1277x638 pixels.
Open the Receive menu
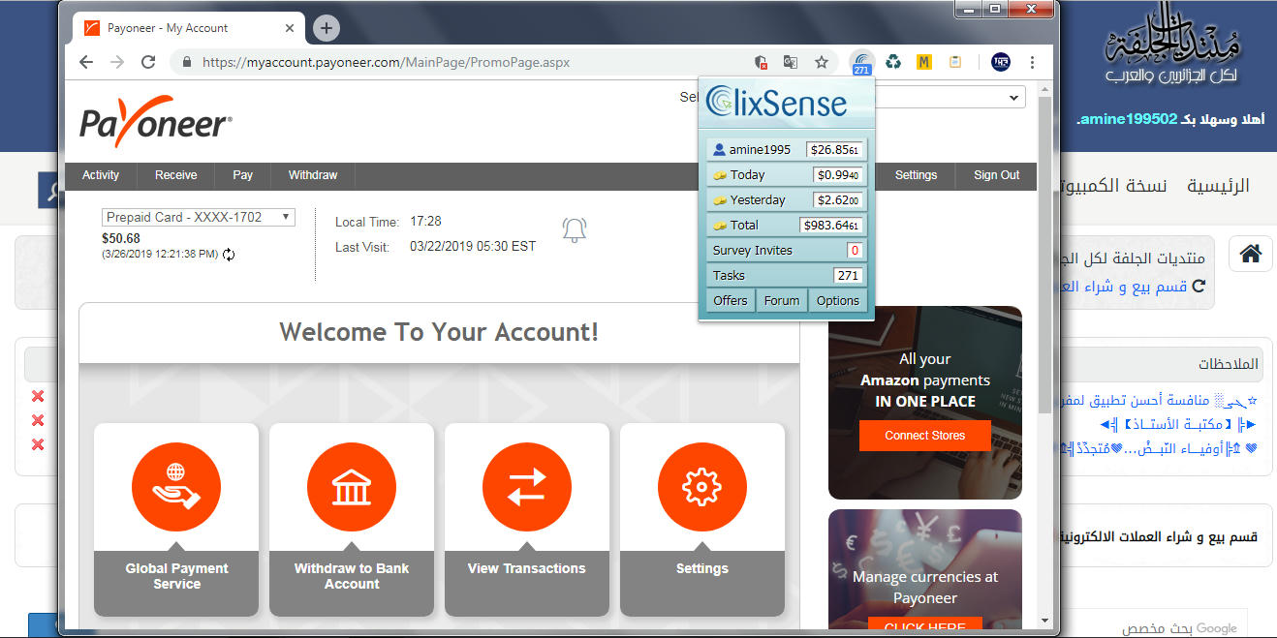pyautogui.click(x=176, y=175)
